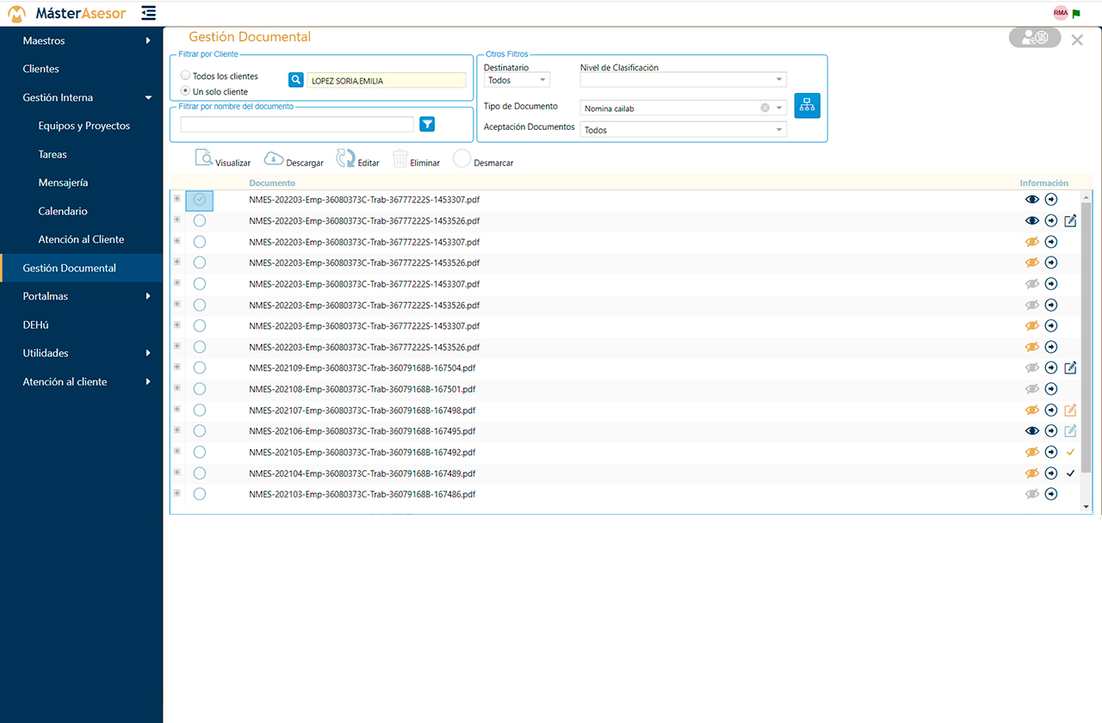Toggle eye visibility icon on first document

[x=1031, y=200]
